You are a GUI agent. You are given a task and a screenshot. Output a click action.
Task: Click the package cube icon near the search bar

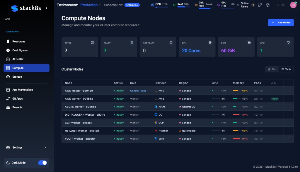pyautogui.click(x=267, y=5)
